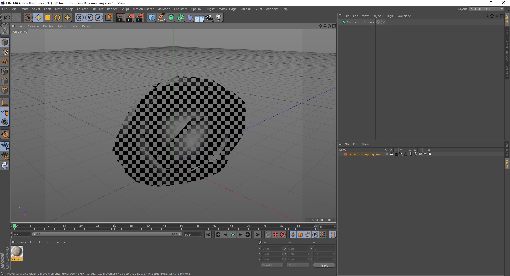Viewport: 510px width, 276px height.
Task: Click the frame range slider bar
Action: (107, 234)
